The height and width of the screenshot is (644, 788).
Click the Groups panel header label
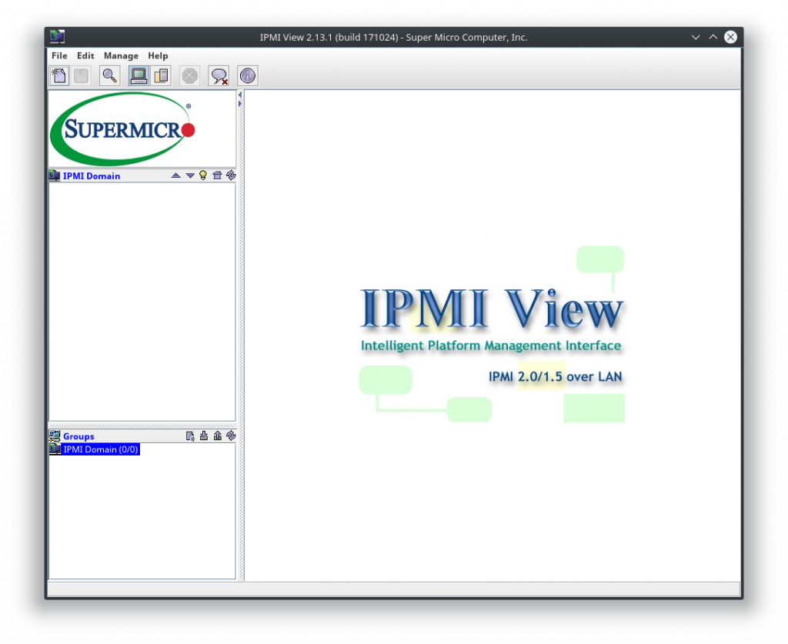[x=78, y=436]
